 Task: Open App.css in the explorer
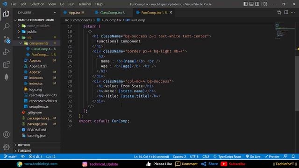[35, 61]
